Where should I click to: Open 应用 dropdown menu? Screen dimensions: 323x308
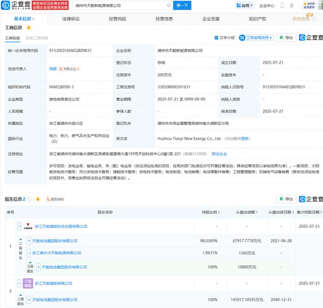click(245, 6)
